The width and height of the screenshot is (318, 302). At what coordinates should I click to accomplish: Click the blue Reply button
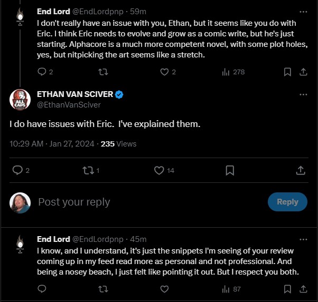(287, 202)
